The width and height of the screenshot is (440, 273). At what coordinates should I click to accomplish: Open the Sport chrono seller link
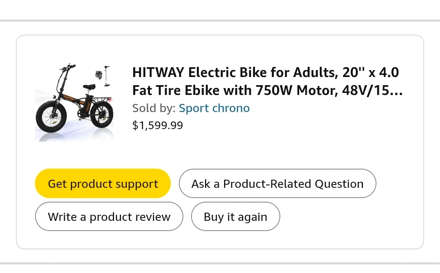pyautogui.click(x=214, y=108)
